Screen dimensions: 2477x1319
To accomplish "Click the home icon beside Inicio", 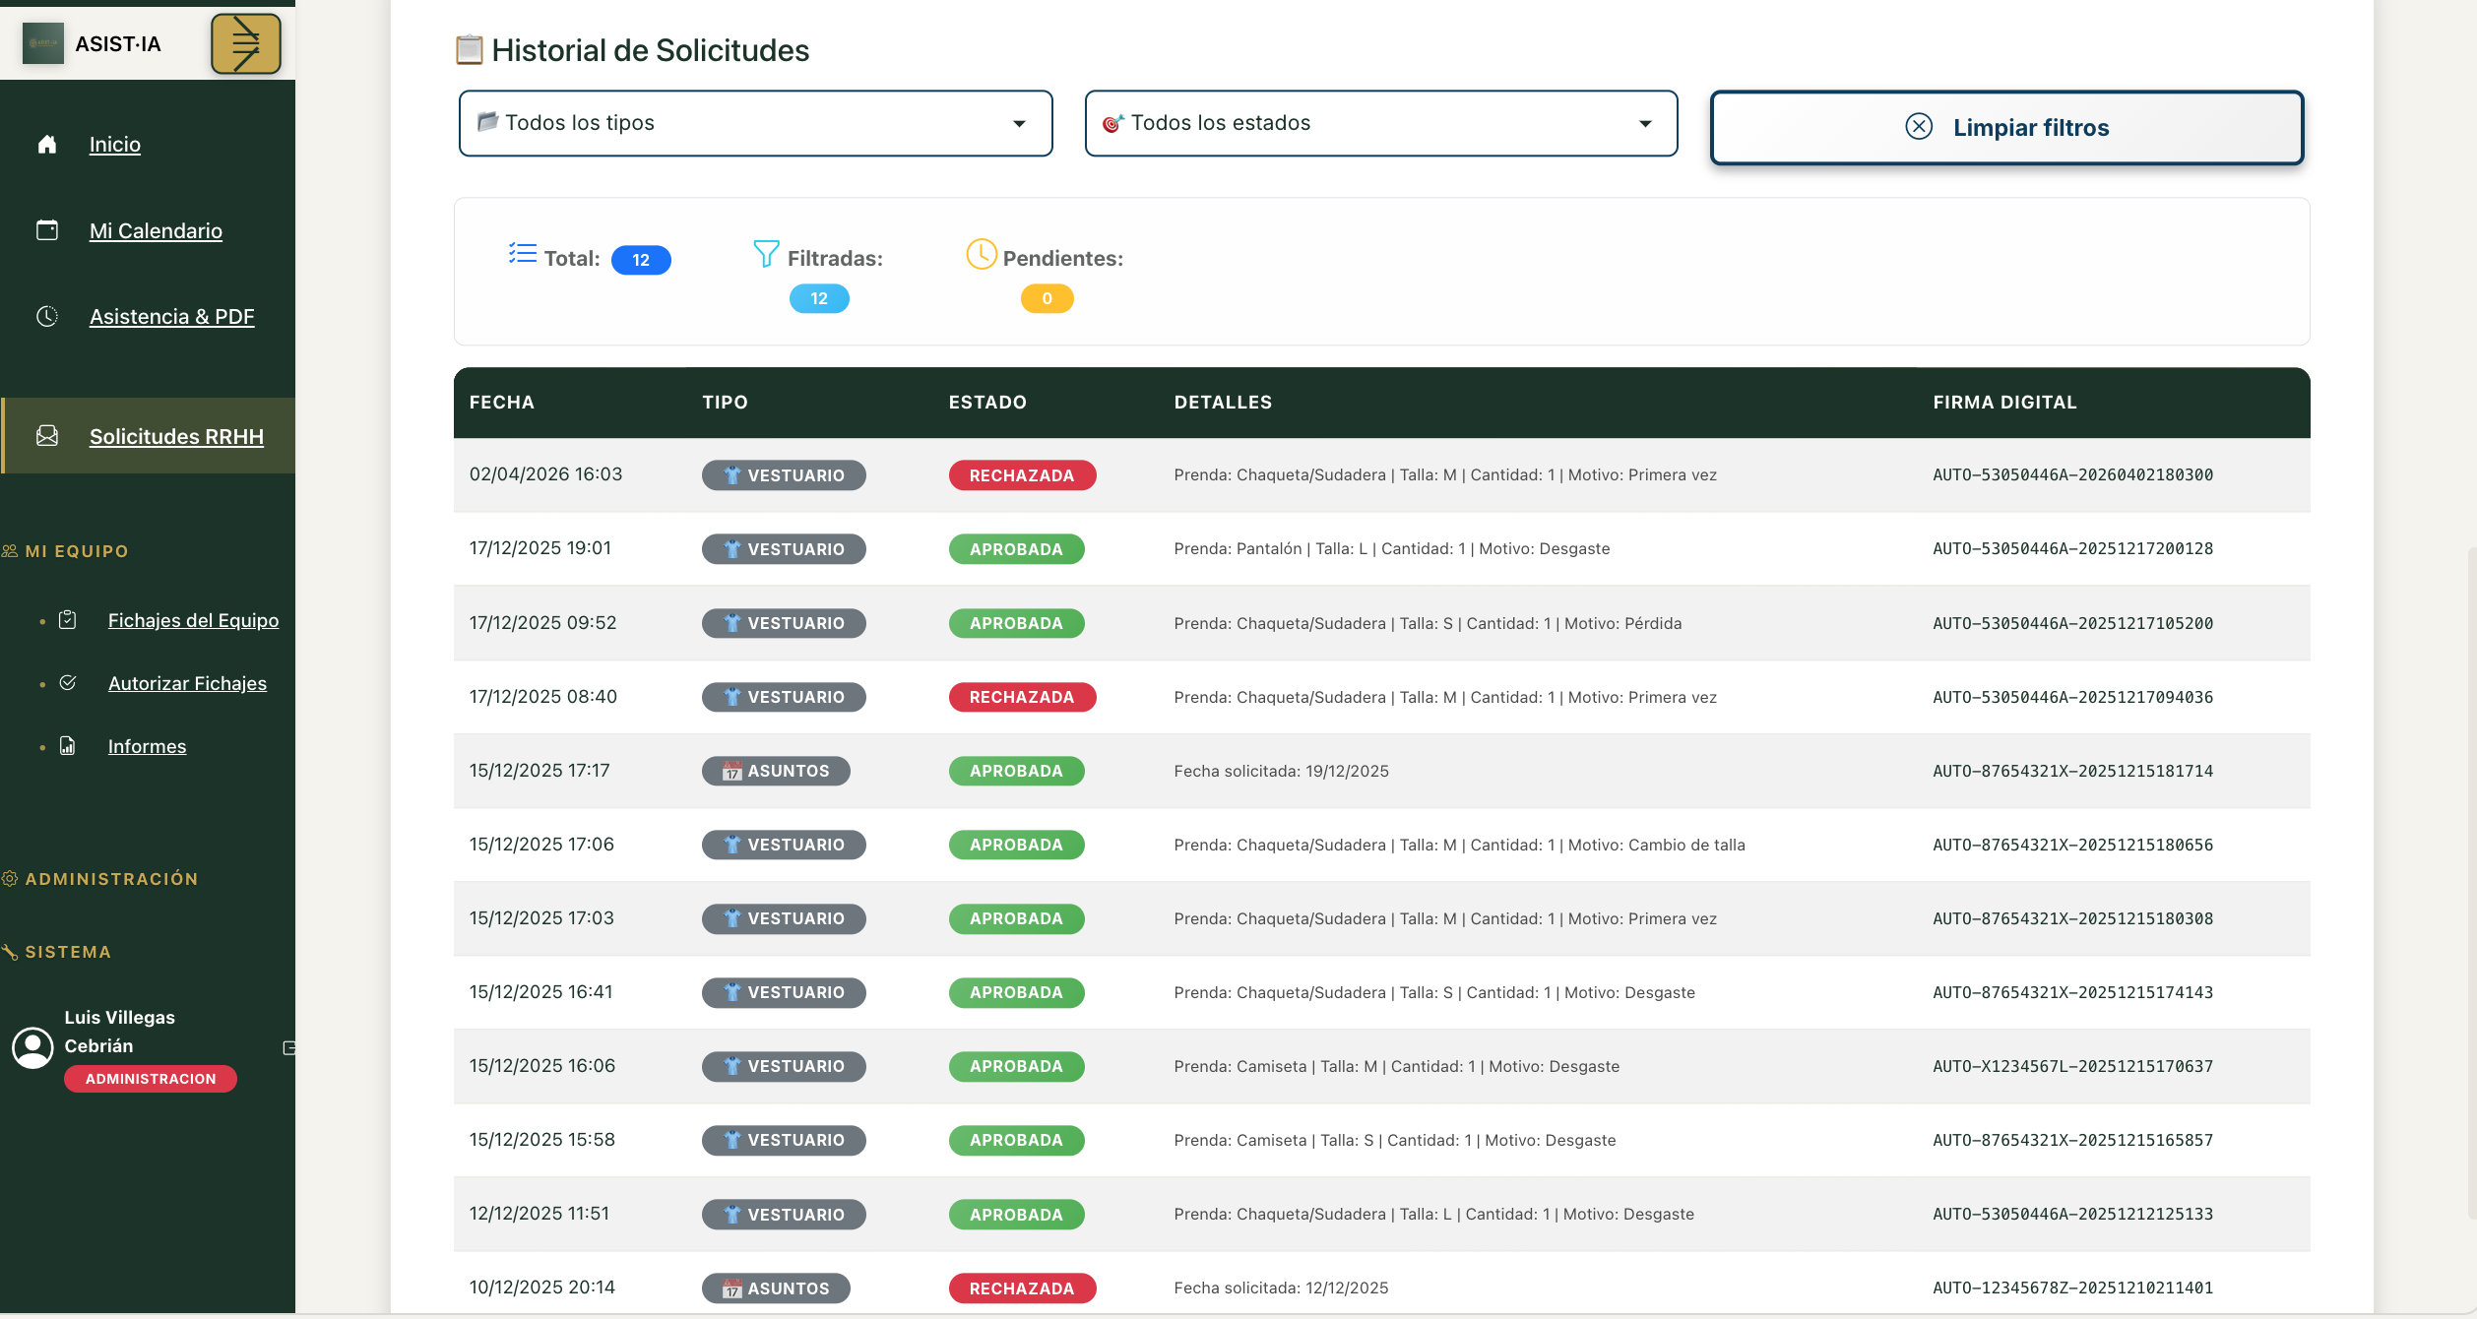I will [47, 145].
